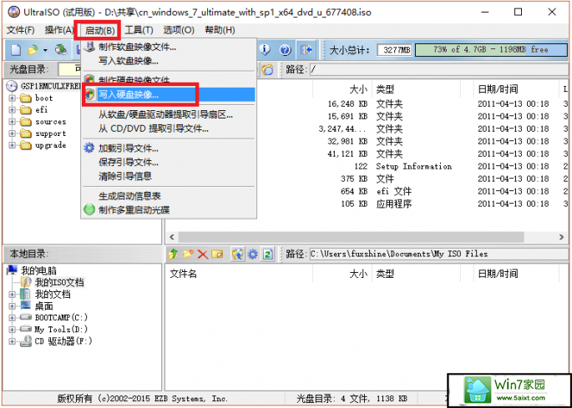
Task: Click the 启动(B) menu
Action: 99,31
